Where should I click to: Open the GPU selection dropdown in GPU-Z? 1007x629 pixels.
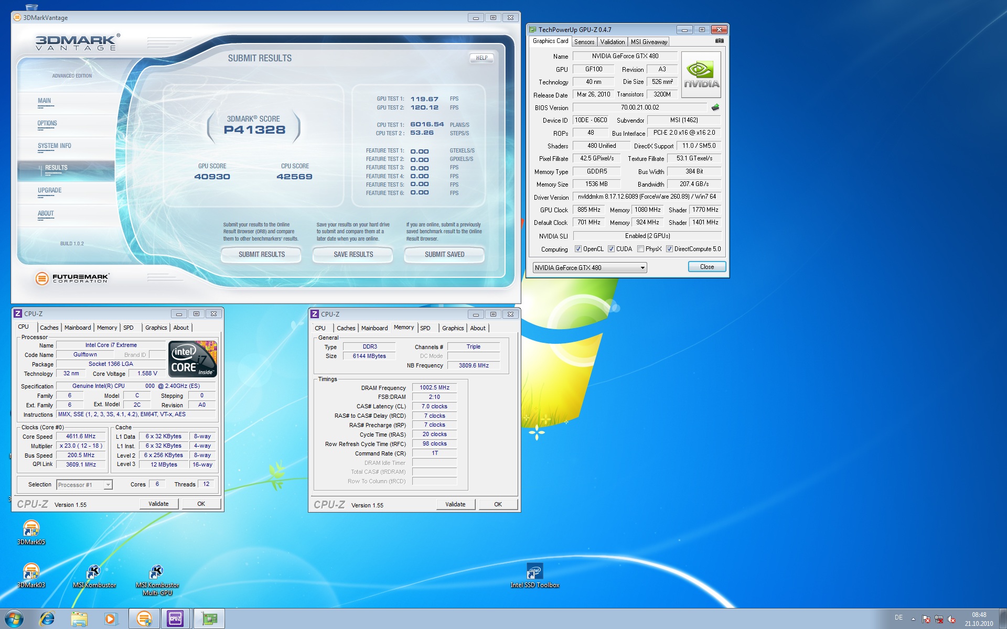[590, 268]
